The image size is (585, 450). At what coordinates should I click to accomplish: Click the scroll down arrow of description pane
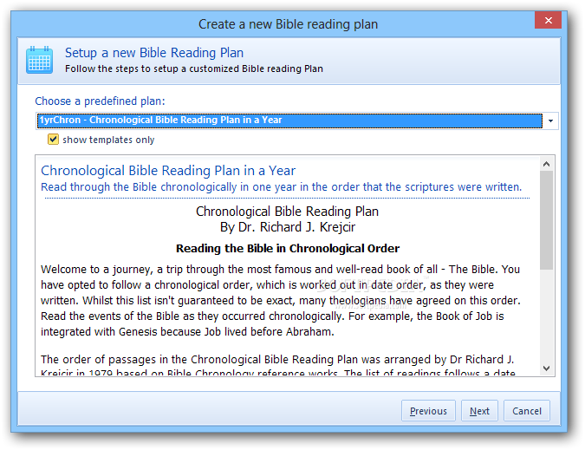(547, 368)
